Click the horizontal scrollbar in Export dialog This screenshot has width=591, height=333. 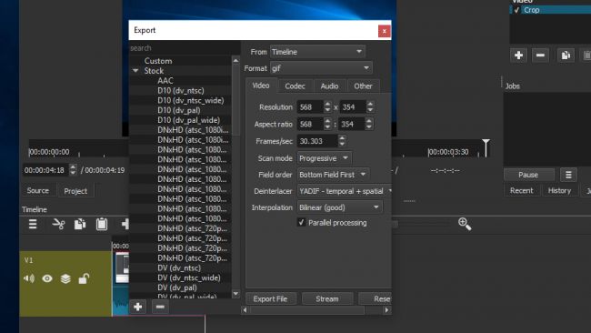(316, 310)
